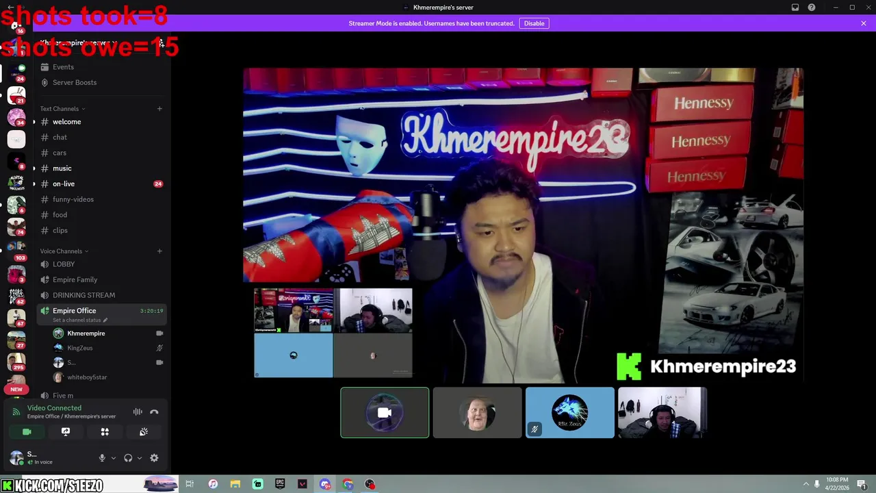Focus the older man participant tile

pyautogui.click(x=478, y=412)
